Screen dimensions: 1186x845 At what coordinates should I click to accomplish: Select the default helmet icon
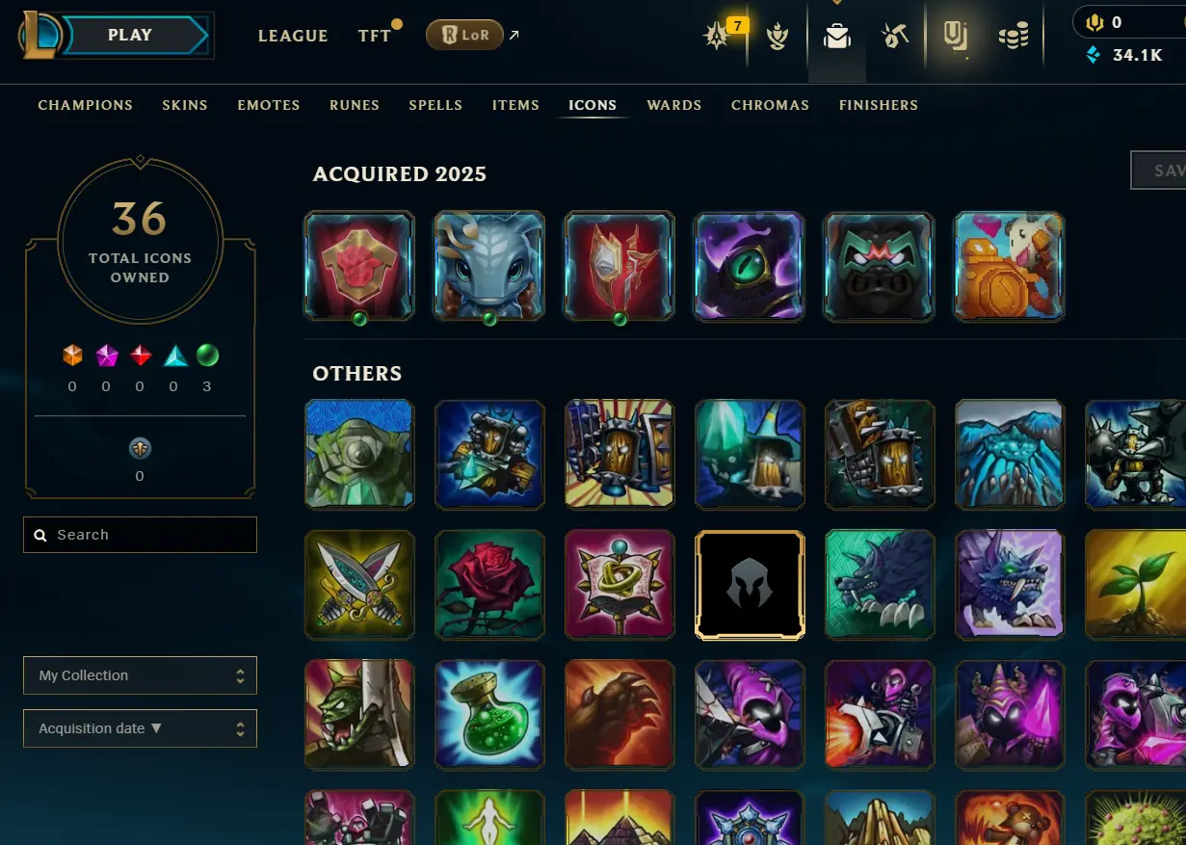pyautogui.click(x=750, y=585)
